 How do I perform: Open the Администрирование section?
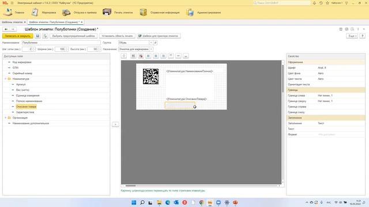[x=204, y=13]
